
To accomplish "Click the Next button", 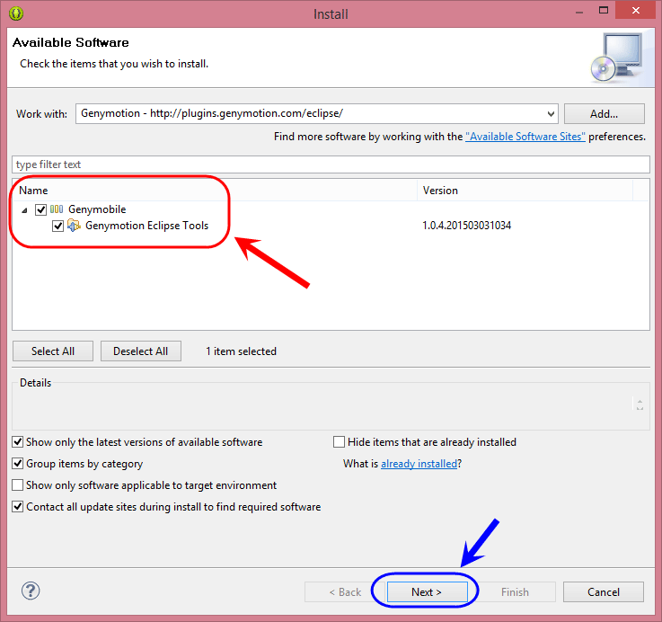I will click(427, 592).
